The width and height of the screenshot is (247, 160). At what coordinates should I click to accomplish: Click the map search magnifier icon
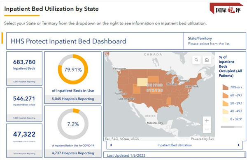[x=196, y=59]
